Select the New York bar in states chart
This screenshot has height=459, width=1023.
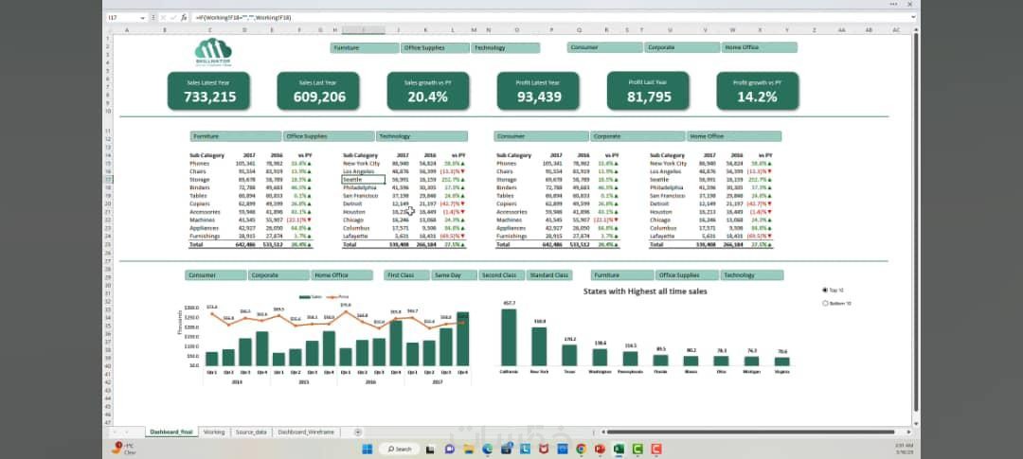click(x=539, y=346)
